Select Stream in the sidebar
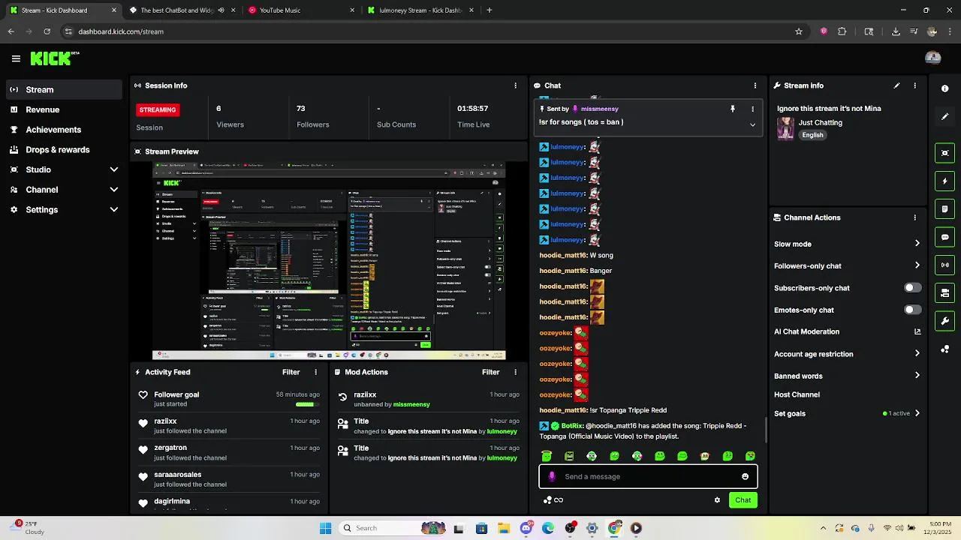This screenshot has width=961, height=540. point(63,89)
